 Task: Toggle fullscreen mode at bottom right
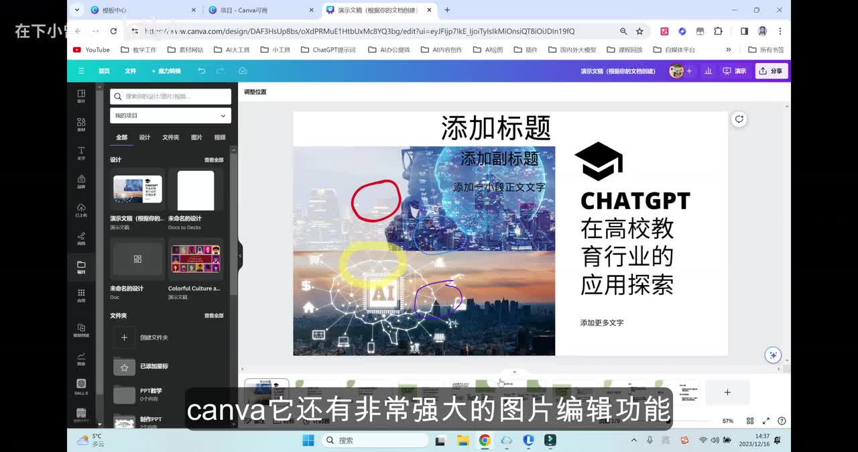(766, 421)
